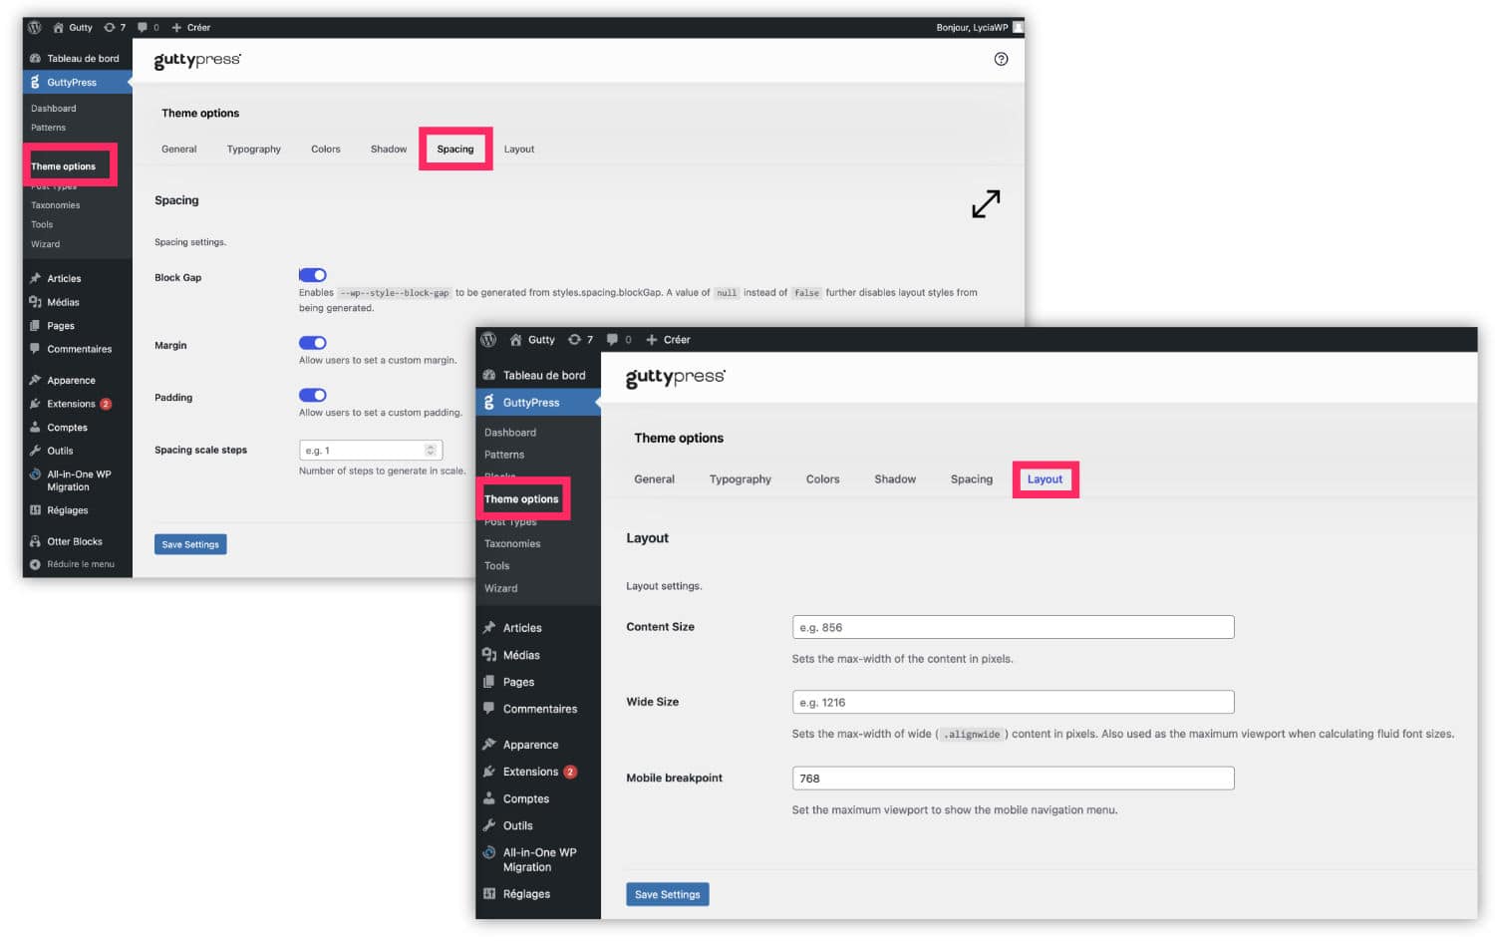Focus the Wide Size input field
This screenshot has width=1495, height=941.
(x=1013, y=702)
